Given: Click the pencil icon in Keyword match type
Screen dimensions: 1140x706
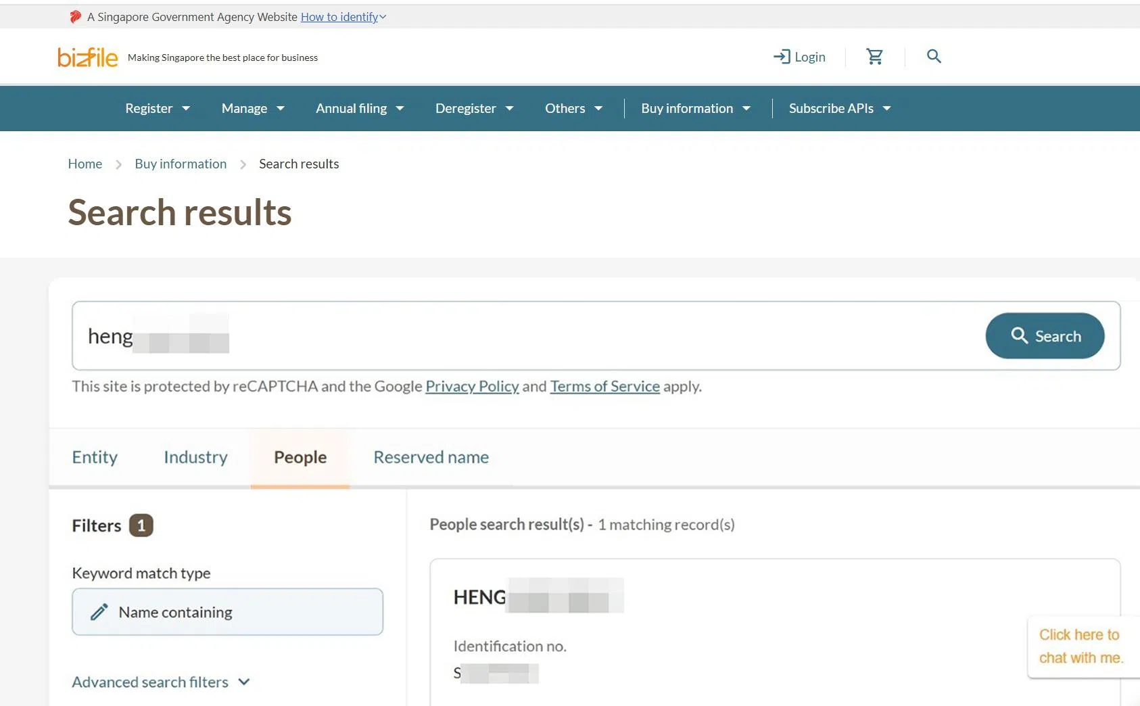Looking at the screenshot, I should 99,612.
